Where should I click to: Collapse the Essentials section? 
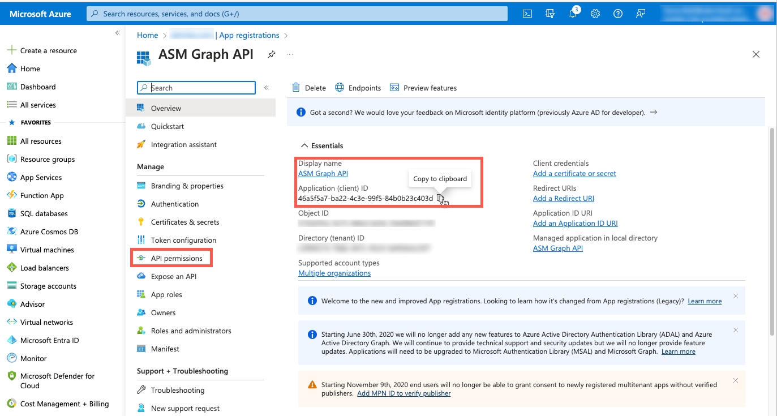[x=304, y=145]
